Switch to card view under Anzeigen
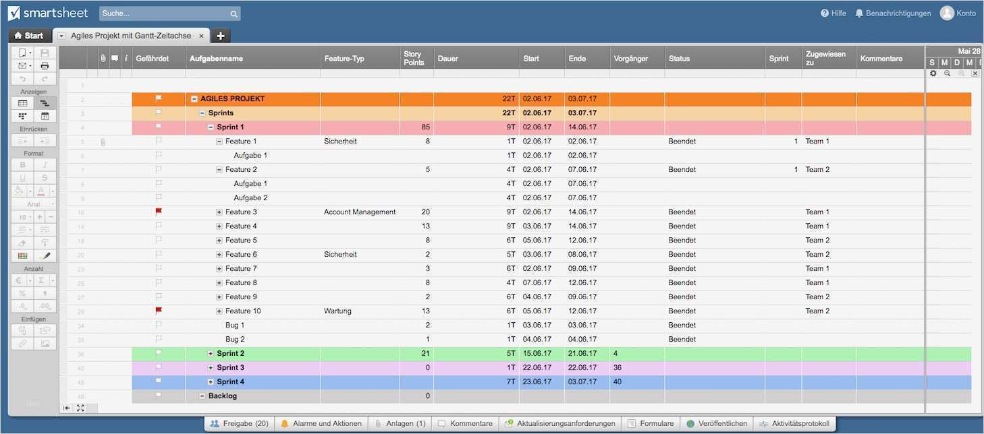Screen dimensions: 984x434 (x=22, y=116)
